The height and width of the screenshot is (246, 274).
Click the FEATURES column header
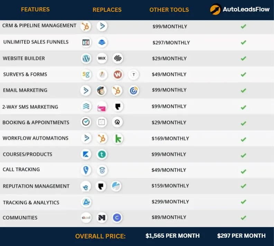pyautogui.click(x=35, y=9)
